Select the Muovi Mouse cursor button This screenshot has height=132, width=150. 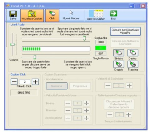pyautogui.click(x=71, y=15)
